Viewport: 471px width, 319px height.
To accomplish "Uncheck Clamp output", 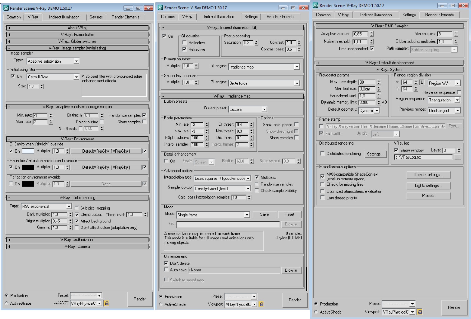I will [77, 214].
